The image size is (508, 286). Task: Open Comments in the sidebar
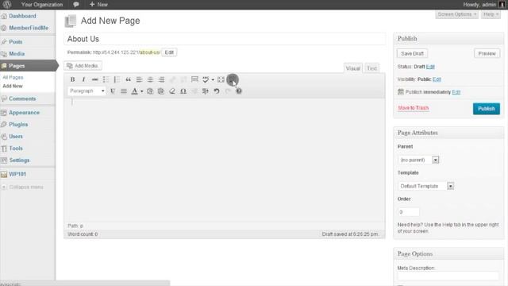pos(22,99)
